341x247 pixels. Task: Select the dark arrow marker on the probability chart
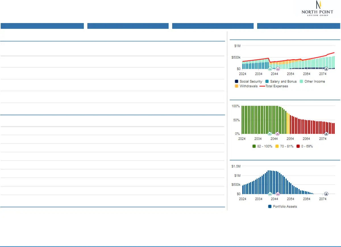click(326, 133)
